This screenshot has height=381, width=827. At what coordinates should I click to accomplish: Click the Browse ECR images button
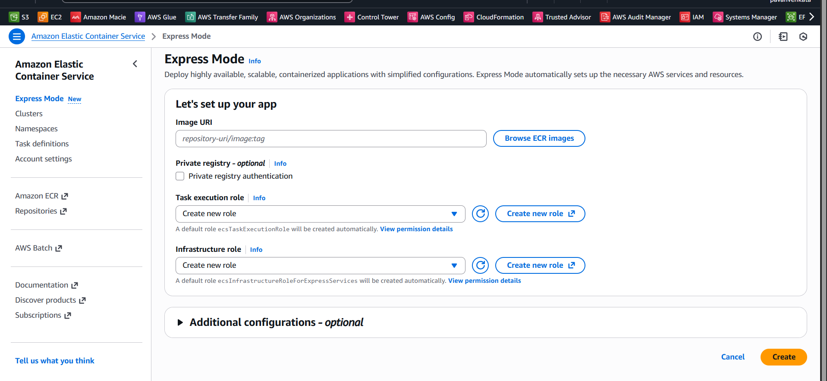[539, 139]
